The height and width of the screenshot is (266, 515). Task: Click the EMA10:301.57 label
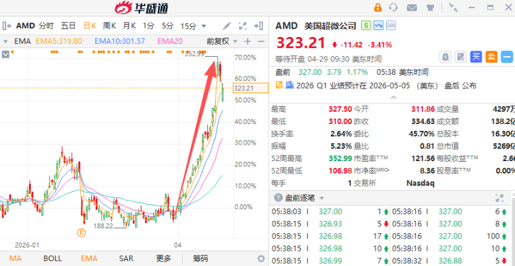(x=120, y=41)
